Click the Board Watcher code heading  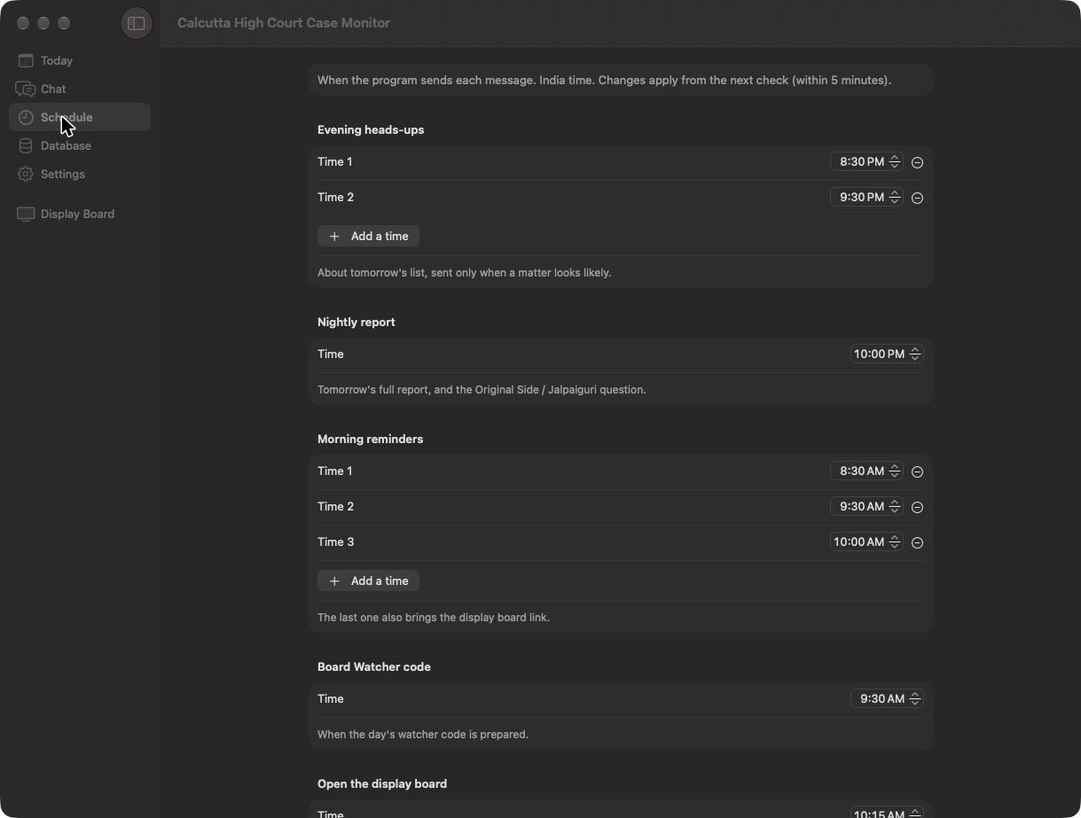click(x=374, y=666)
